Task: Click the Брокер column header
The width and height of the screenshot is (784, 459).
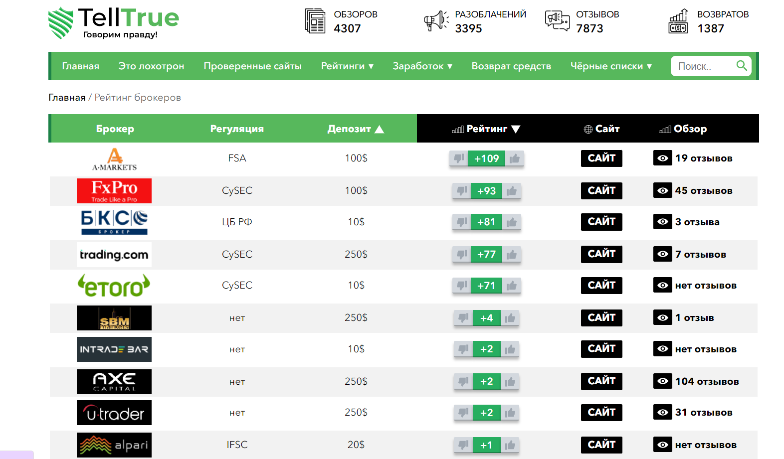Action: pos(115,129)
